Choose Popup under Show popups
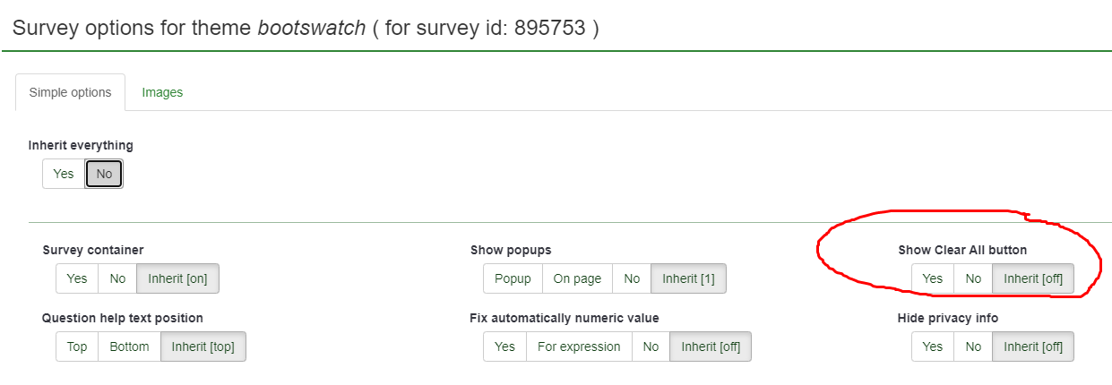Image resolution: width=1112 pixels, height=385 pixels. [513, 278]
